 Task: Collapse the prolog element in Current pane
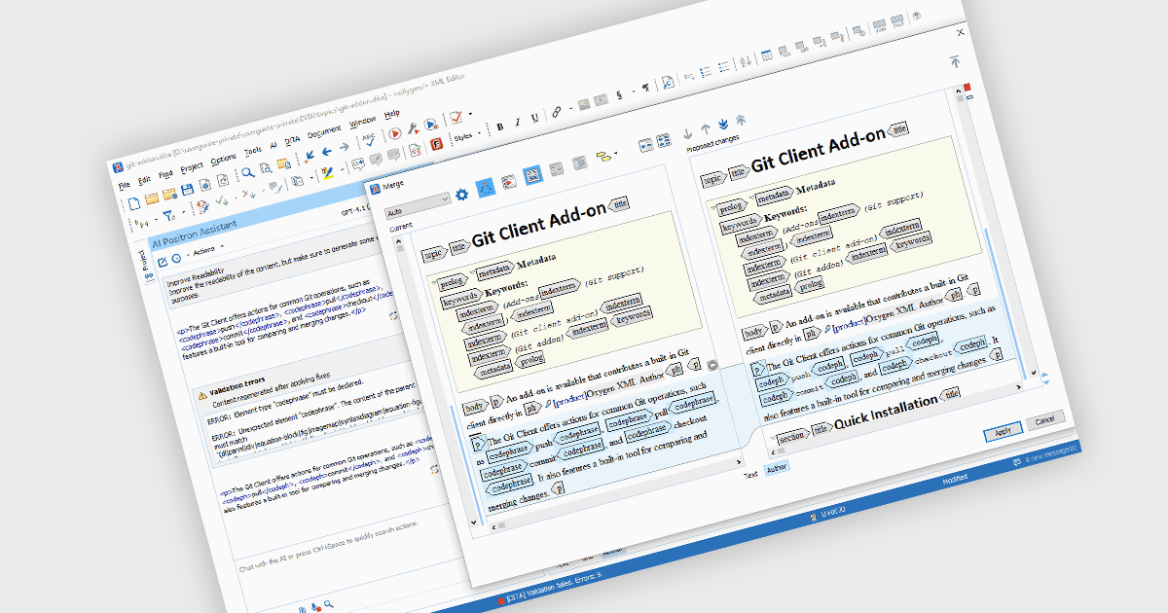point(433,284)
